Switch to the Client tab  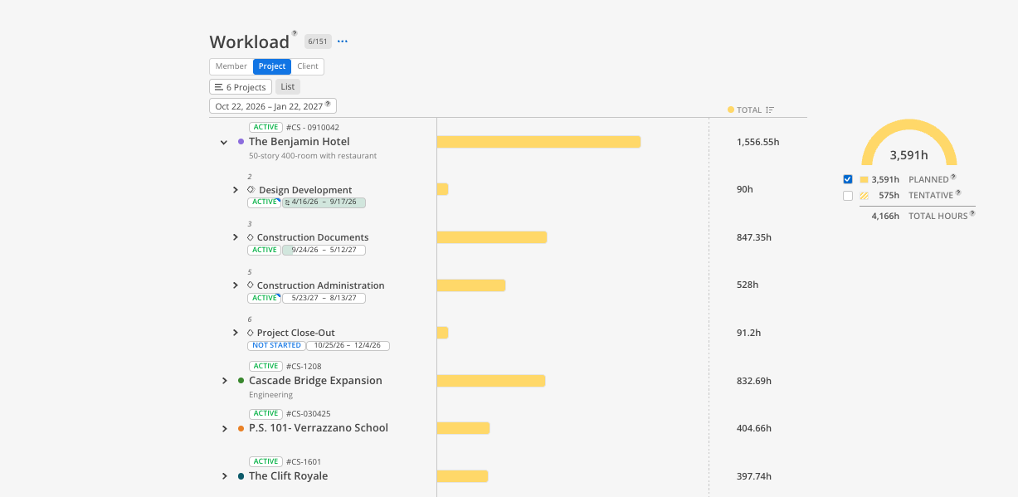pos(308,66)
